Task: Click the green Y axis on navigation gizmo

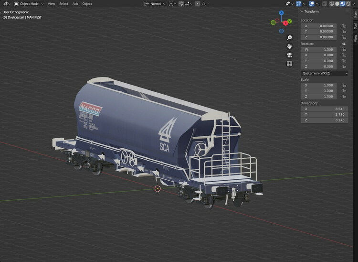Action: pyautogui.click(x=290, y=21)
